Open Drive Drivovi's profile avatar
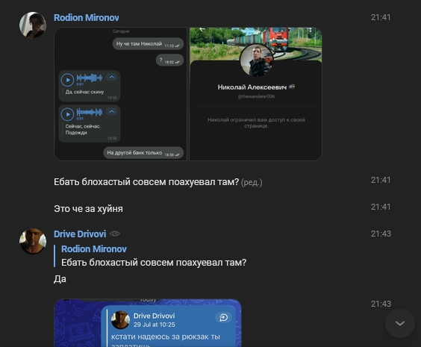 click(33, 241)
